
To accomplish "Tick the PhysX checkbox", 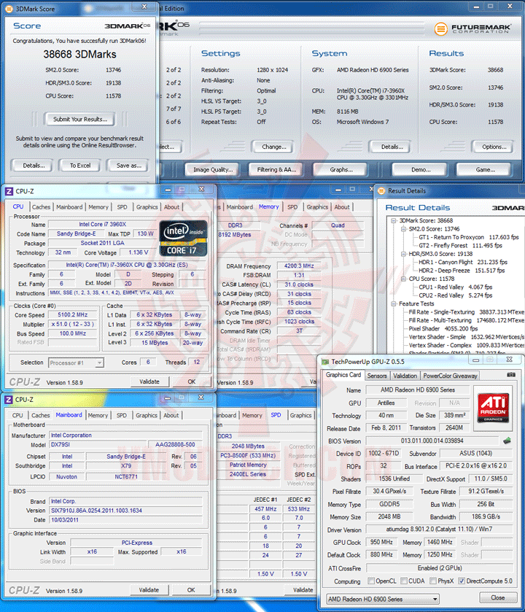I will click(433, 581).
